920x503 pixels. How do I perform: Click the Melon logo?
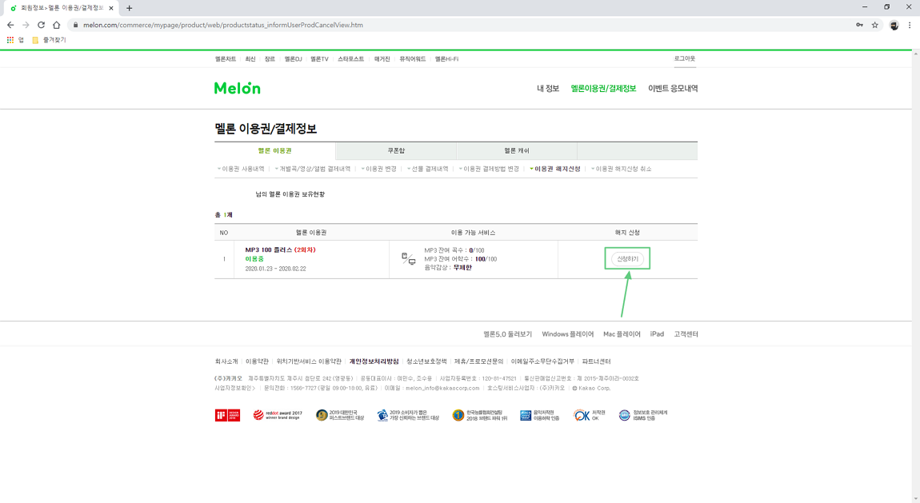coord(237,89)
